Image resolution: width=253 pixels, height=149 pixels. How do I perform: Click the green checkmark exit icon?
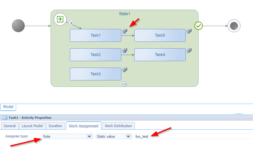(x=198, y=26)
